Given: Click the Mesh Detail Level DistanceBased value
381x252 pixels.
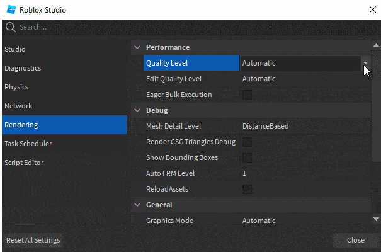Looking at the screenshot, I should [x=266, y=126].
